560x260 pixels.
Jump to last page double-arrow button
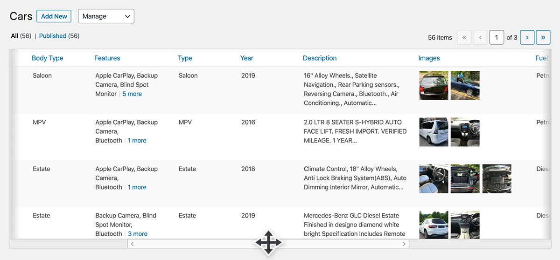[x=543, y=37]
